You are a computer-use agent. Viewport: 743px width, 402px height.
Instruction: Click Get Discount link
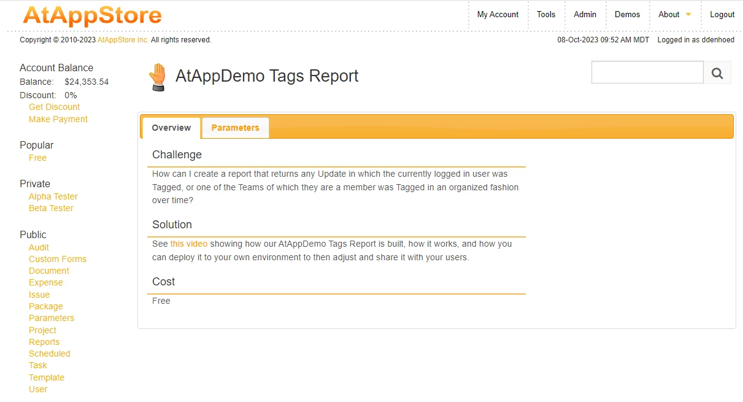point(54,107)
